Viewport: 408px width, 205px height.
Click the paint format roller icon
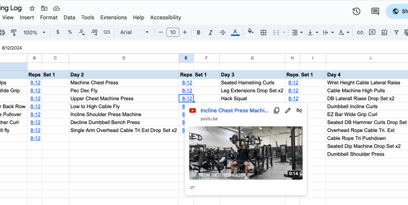click(x=14, y=32)
